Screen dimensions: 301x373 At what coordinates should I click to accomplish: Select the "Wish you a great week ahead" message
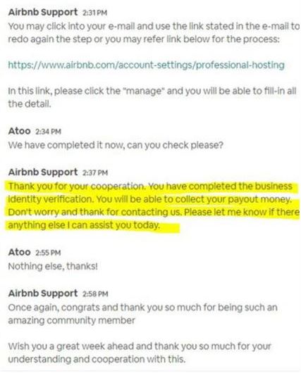[140, 353]
